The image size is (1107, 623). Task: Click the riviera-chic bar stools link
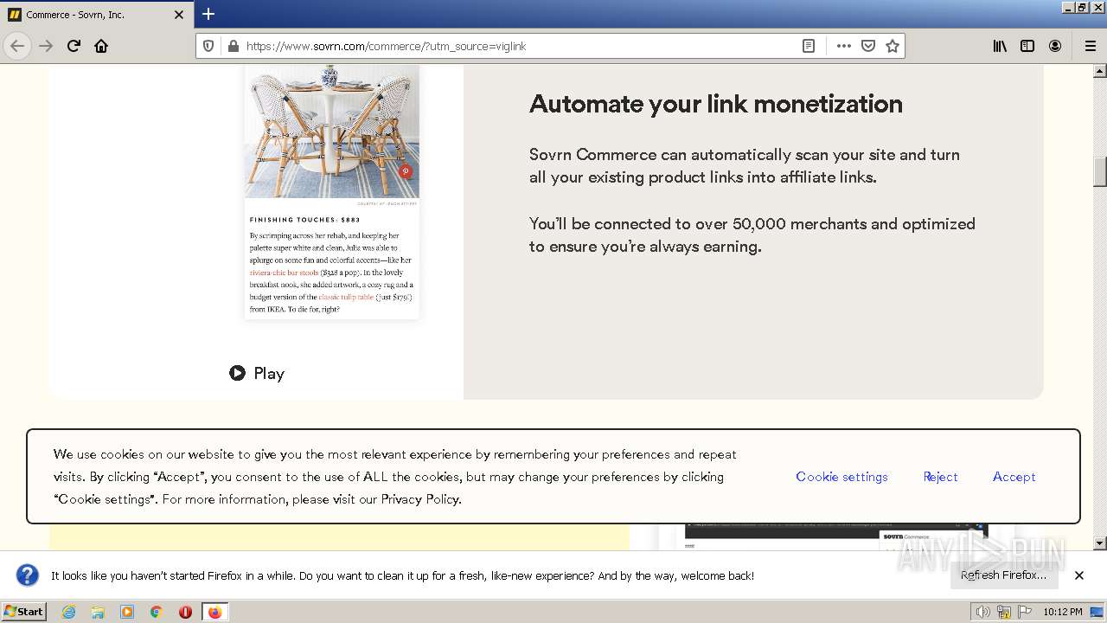pyautogui.click(x=285, y=273)
